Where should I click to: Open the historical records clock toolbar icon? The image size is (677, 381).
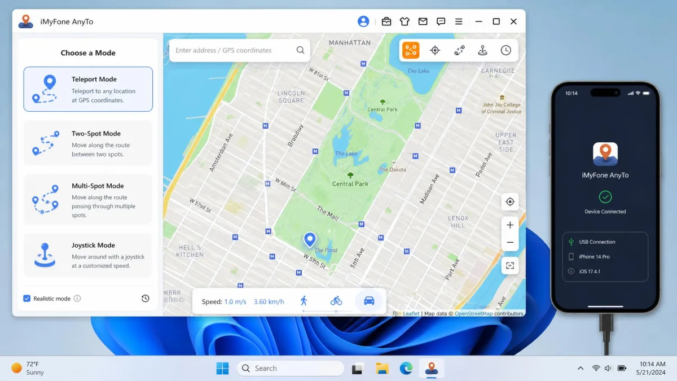pos(506,50)
